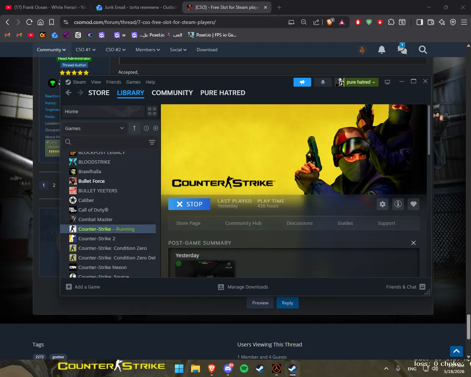Add Counter-Strike to favorites heart icon
This screenshot has height=377, width=471.
[x=414, y=204]
